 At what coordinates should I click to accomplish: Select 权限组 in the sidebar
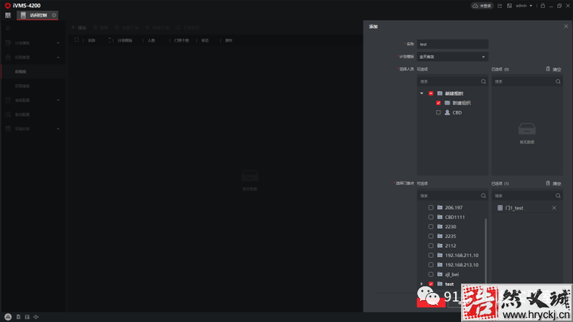click(33, 71)
